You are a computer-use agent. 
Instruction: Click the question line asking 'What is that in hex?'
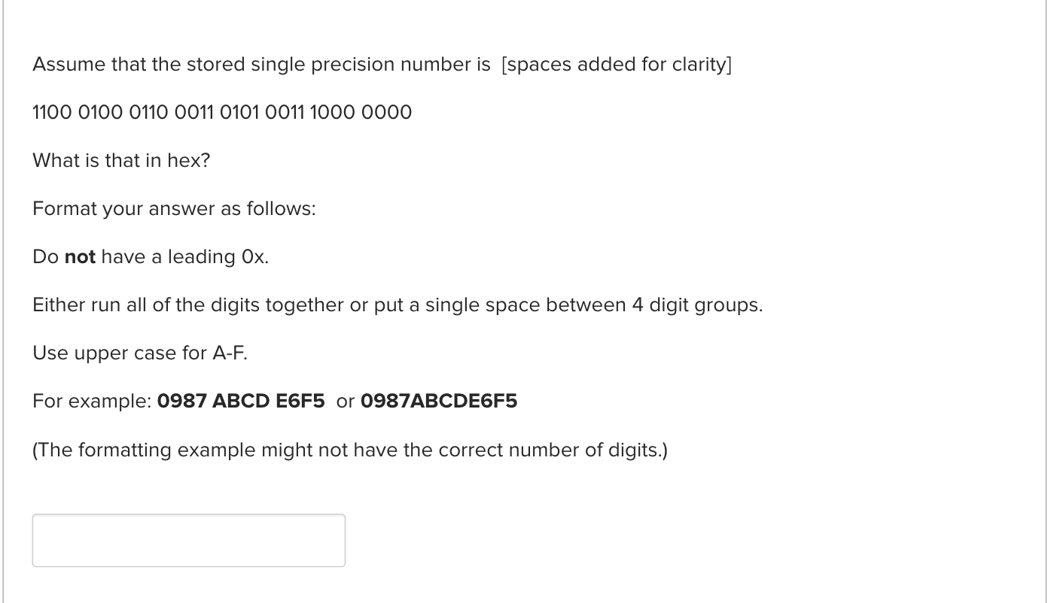coord(120,160)
